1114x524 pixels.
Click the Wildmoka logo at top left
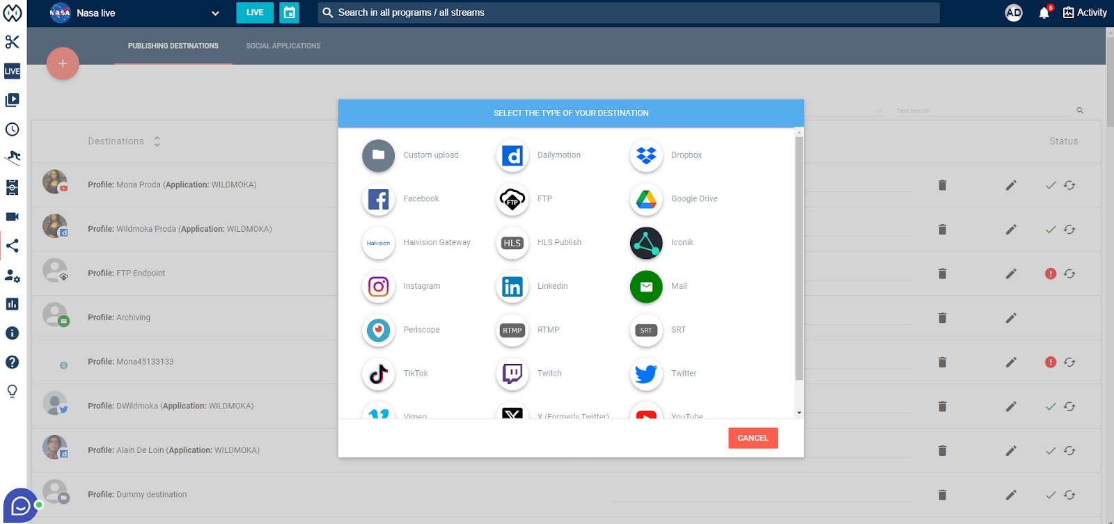pos(13,13)
